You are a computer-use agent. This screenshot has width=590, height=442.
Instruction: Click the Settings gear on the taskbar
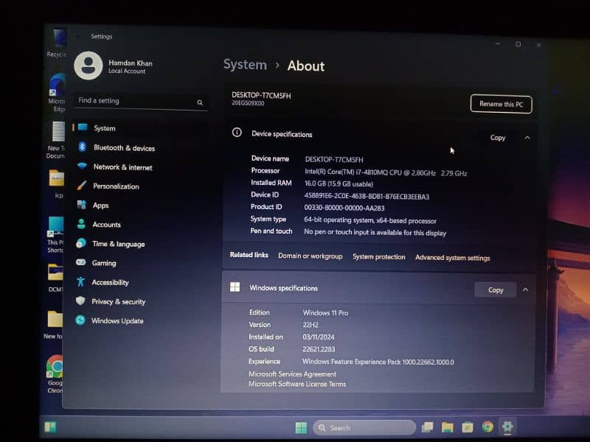coord(507,427)
